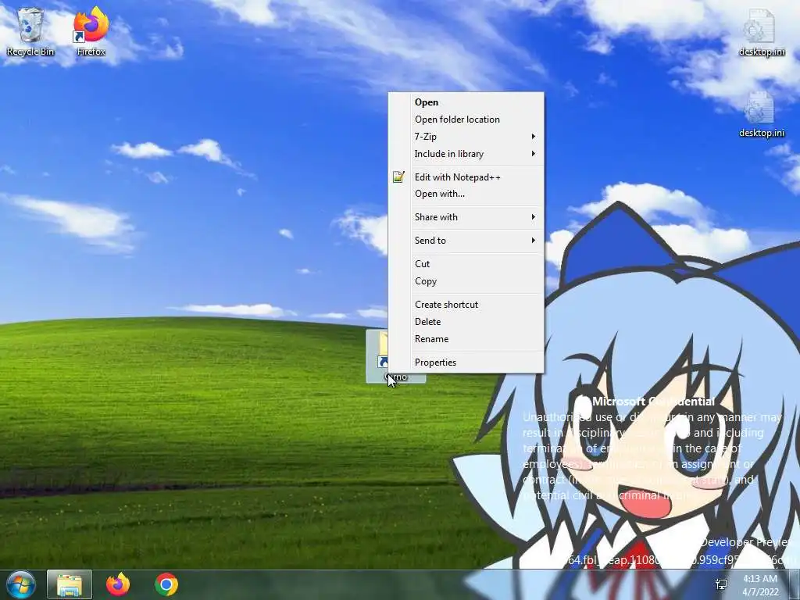Choose Rename in the context menu

(x=466, y=339)
